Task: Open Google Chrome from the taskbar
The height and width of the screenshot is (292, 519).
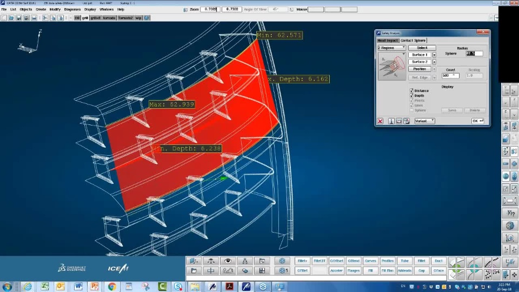Action: 111,287
